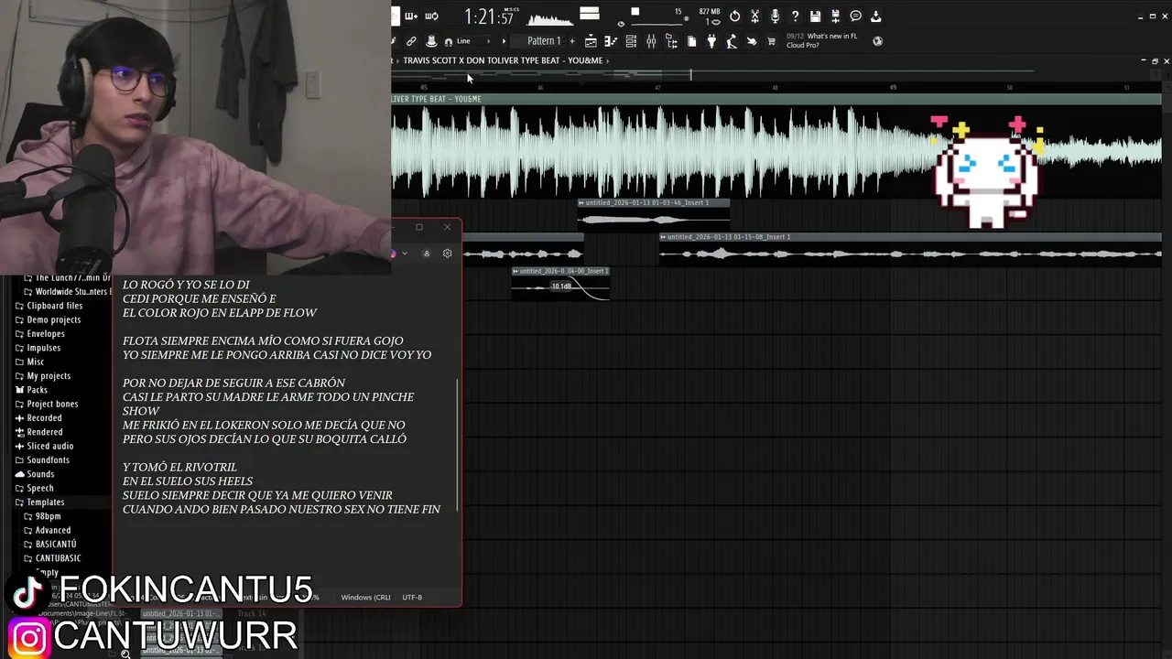The image size is (1172, 659).
Task: Click the arrow after YOU&ME breadcrumb
Action: tap(608, 60)
